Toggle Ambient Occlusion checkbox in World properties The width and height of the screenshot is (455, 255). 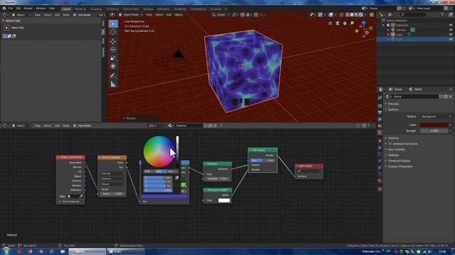[390, 144]
